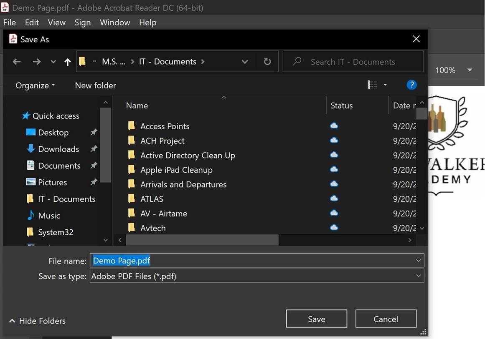Expand the address bar path dropdown
The height and width of the screenshot is (339, 485).
click(x=245, y=62)
